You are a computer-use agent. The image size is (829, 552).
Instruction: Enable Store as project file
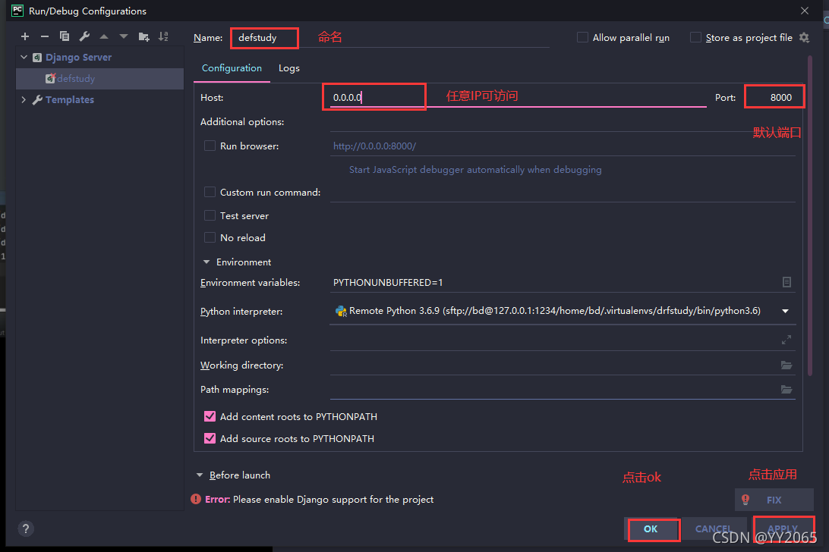tap(695, 37)
